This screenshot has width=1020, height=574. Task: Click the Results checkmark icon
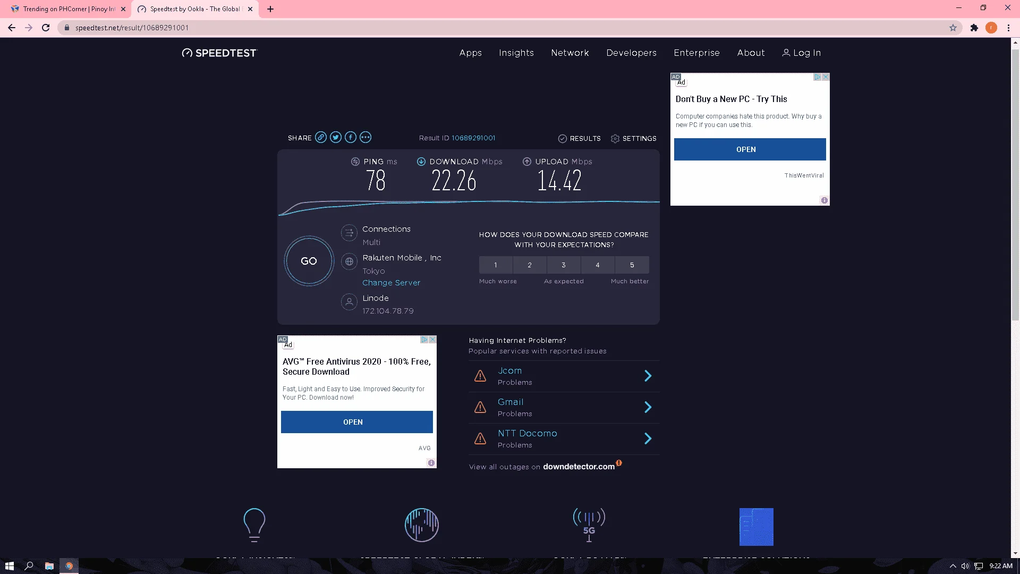563,139
